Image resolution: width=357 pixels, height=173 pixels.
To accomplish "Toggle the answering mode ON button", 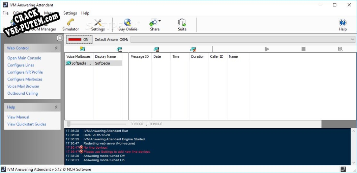I will click(78, 40).
